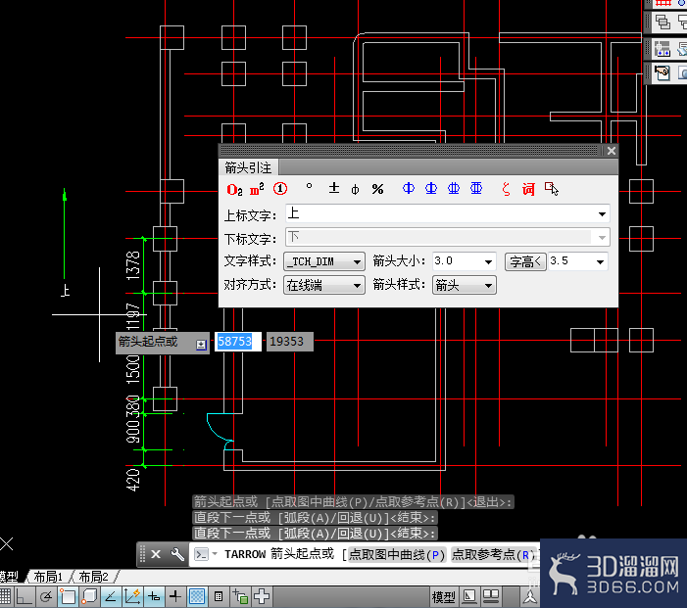Open special characters ζ picker
687x608 pixels.
[506, 189]
